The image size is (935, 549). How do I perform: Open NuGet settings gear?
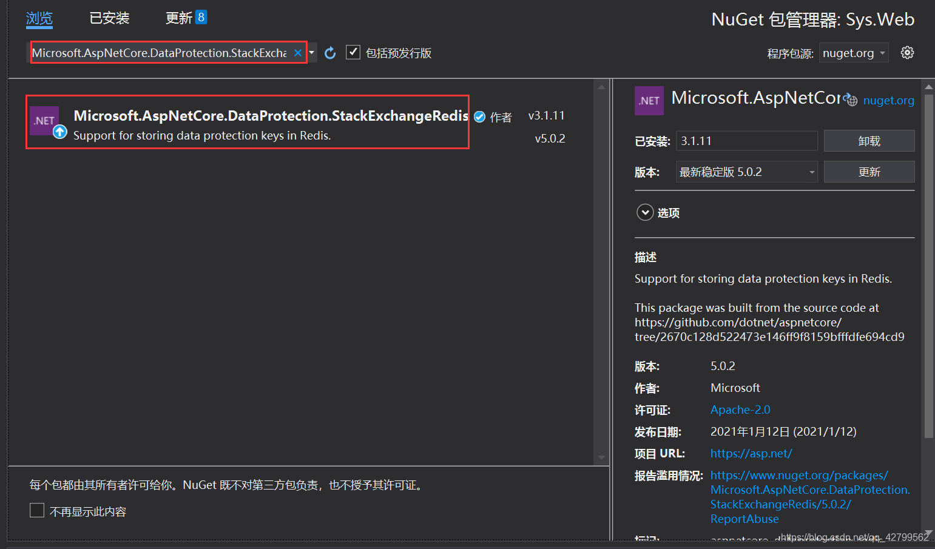click(x=907, y=53)
